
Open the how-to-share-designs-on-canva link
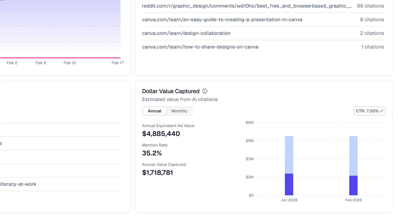pyautogui.click(x=200, y=47)
